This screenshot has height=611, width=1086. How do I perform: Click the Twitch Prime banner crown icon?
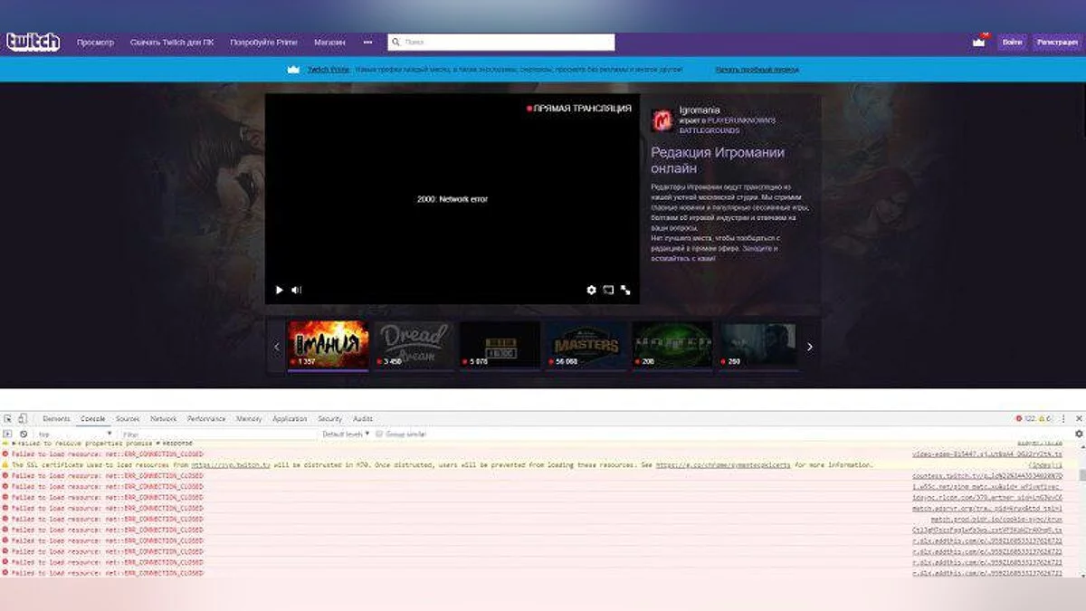[292, 69]
